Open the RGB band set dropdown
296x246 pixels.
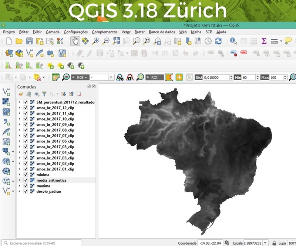coord(111,77)
